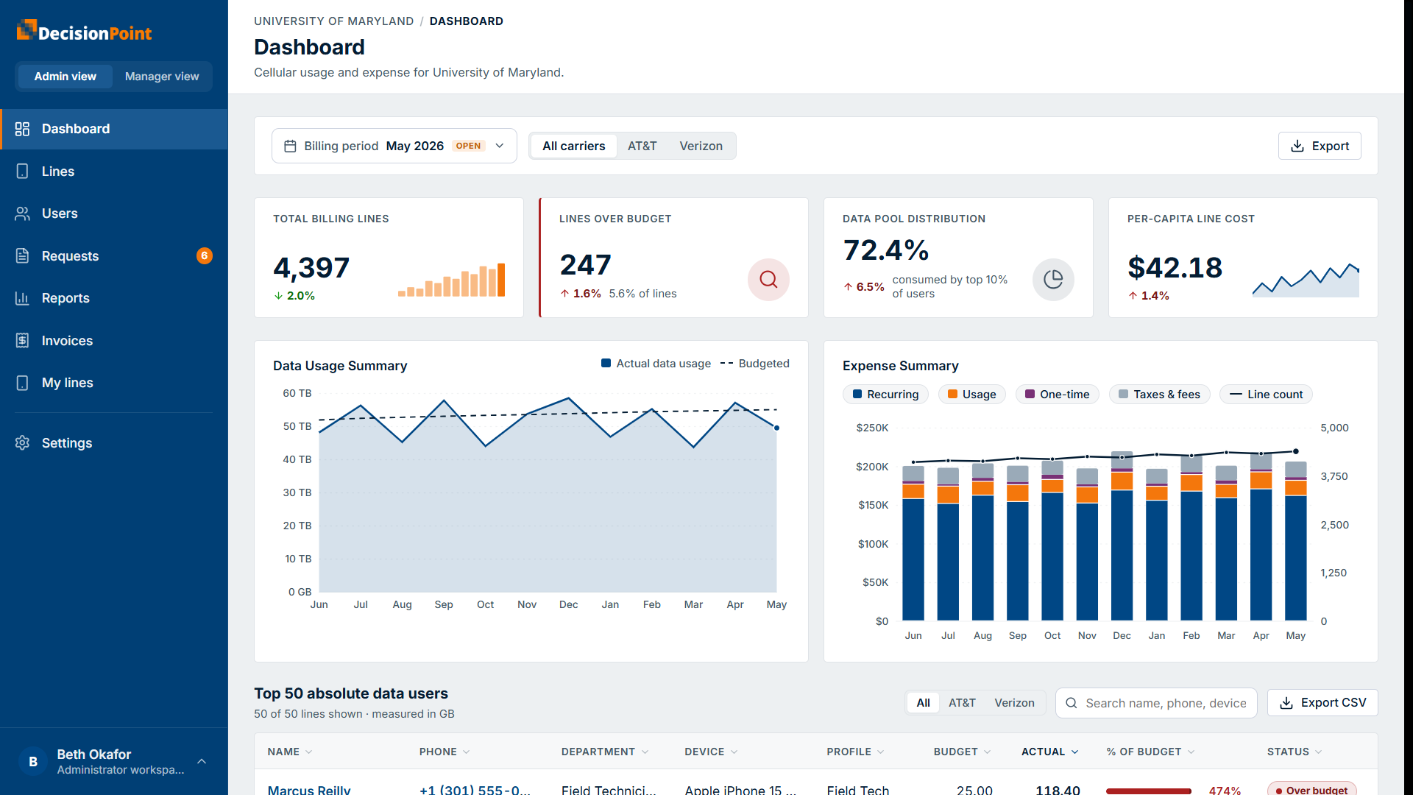
Task: Open the Billing period May 2026 dropdown
Action: coord(394,146)
